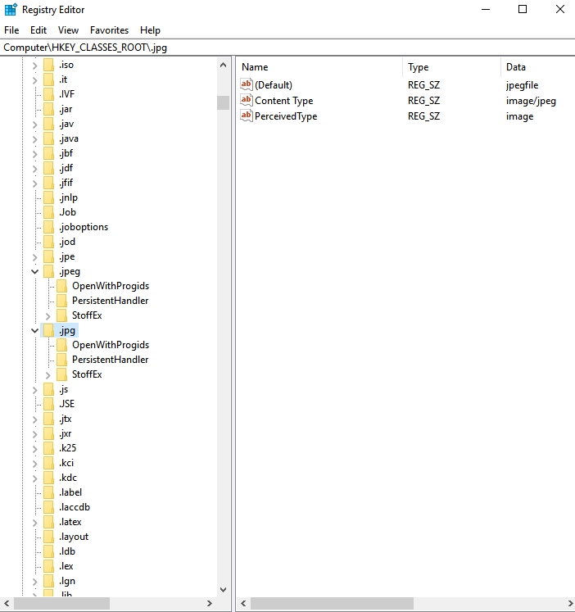
Task: Open the Help menu
Action: (150, 30)
